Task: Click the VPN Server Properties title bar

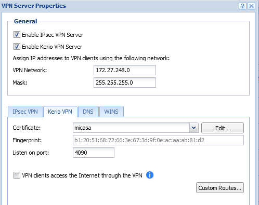Action: pos(120,6)
